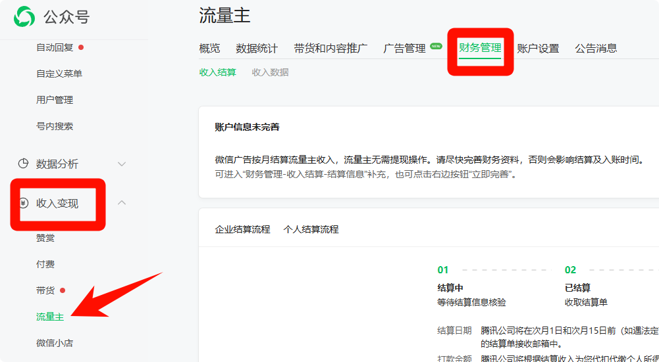Click the 账户信息未完善 heading
This screenshot has height=362, width=659.
[247, 127]
